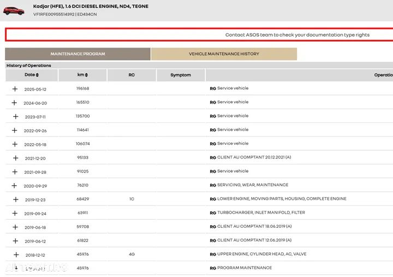Expand the 2019-06-12 operation row
This screenshot has width=393, height=277.
click(15, 240)
